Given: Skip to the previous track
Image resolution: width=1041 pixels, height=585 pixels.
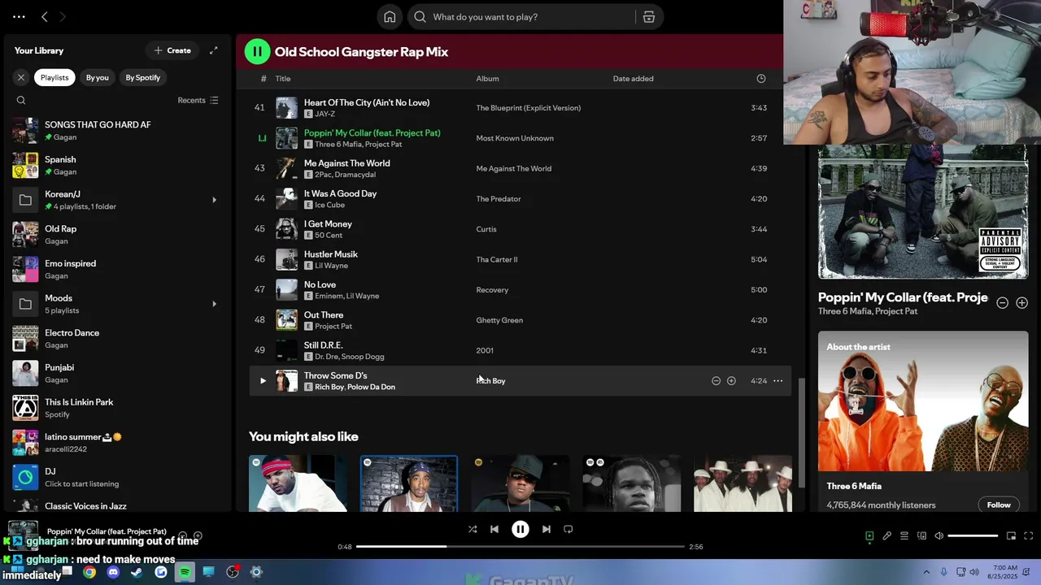Looking at the screenshot, I should pos(494,529).
